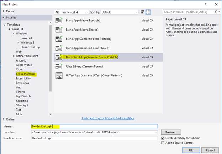Select the LightSwitch category
The width and height of the screenshot is (222, 154).
point(23,96)
